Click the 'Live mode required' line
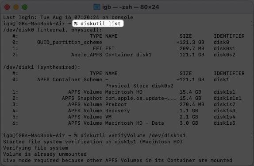The width and height of the screenshot is (254, 166). click(x=118, y=161)
